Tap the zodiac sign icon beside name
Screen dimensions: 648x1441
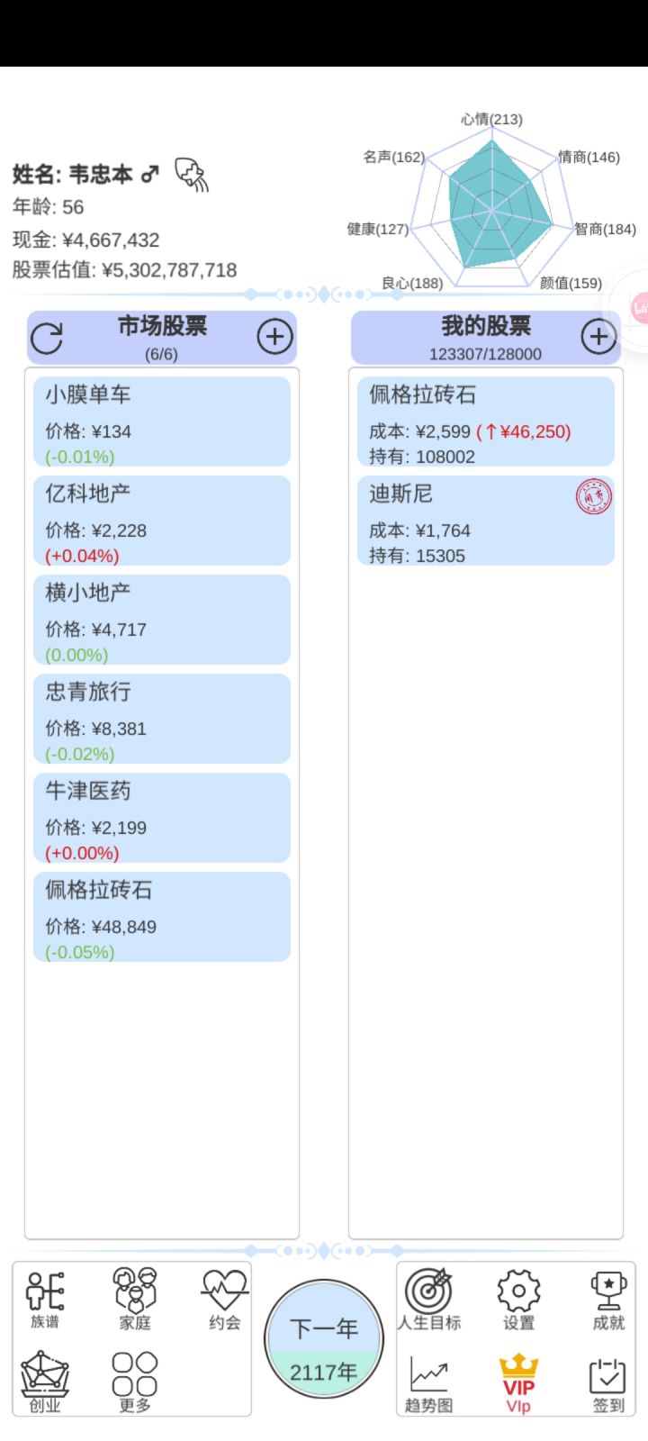point(192,173)
